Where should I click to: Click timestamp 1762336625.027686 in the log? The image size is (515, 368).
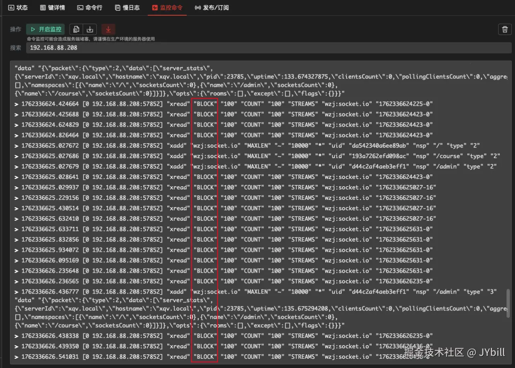tap(51, 156)
